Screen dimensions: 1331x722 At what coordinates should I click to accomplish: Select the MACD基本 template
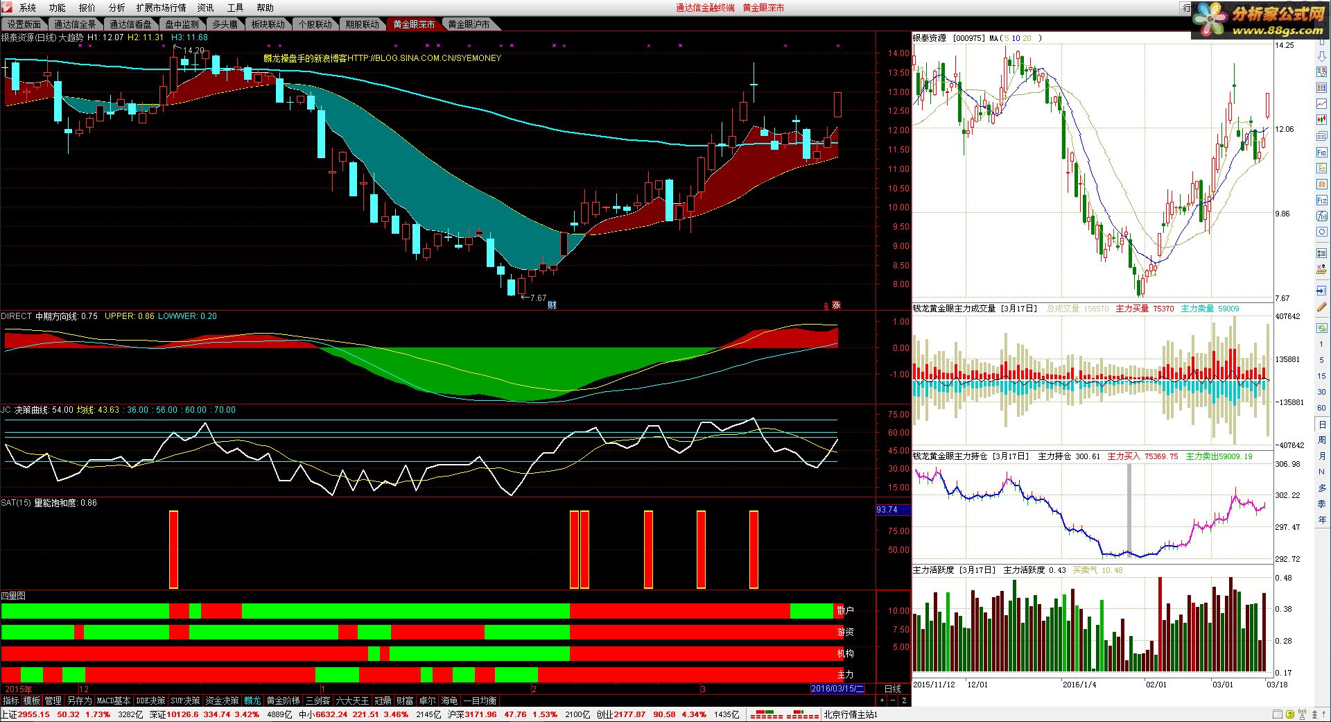pos(114,701)
